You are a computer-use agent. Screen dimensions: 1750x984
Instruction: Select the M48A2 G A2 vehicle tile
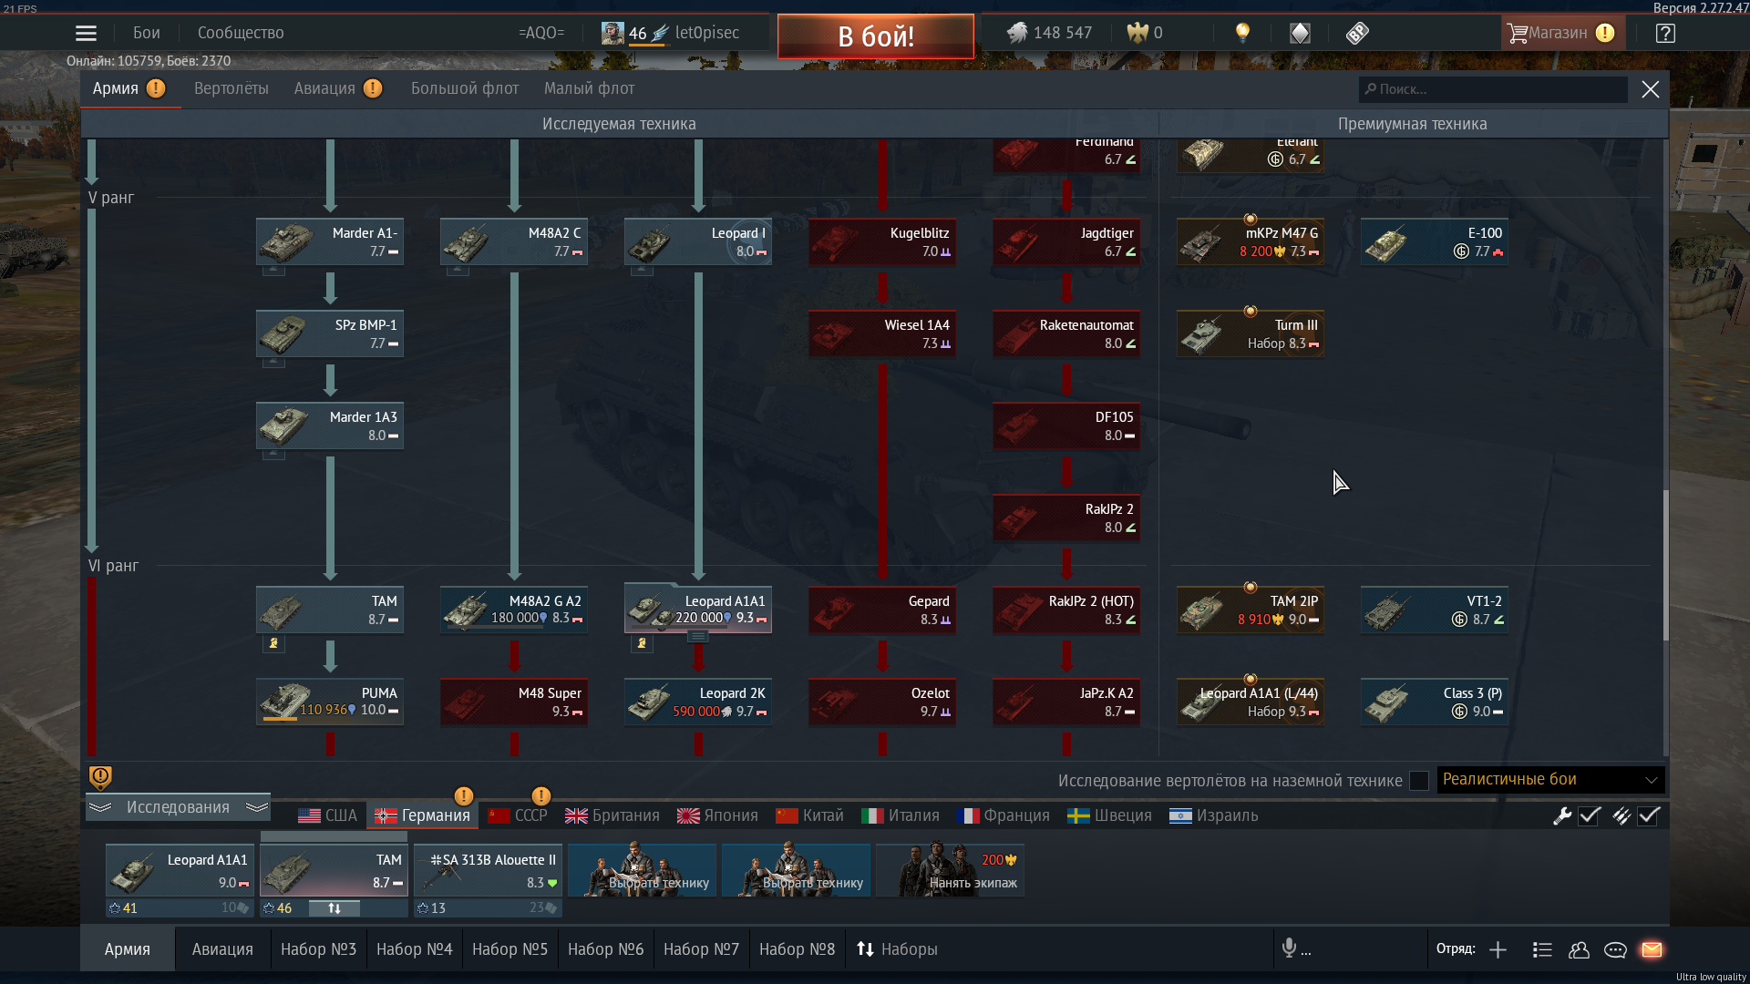514,610
